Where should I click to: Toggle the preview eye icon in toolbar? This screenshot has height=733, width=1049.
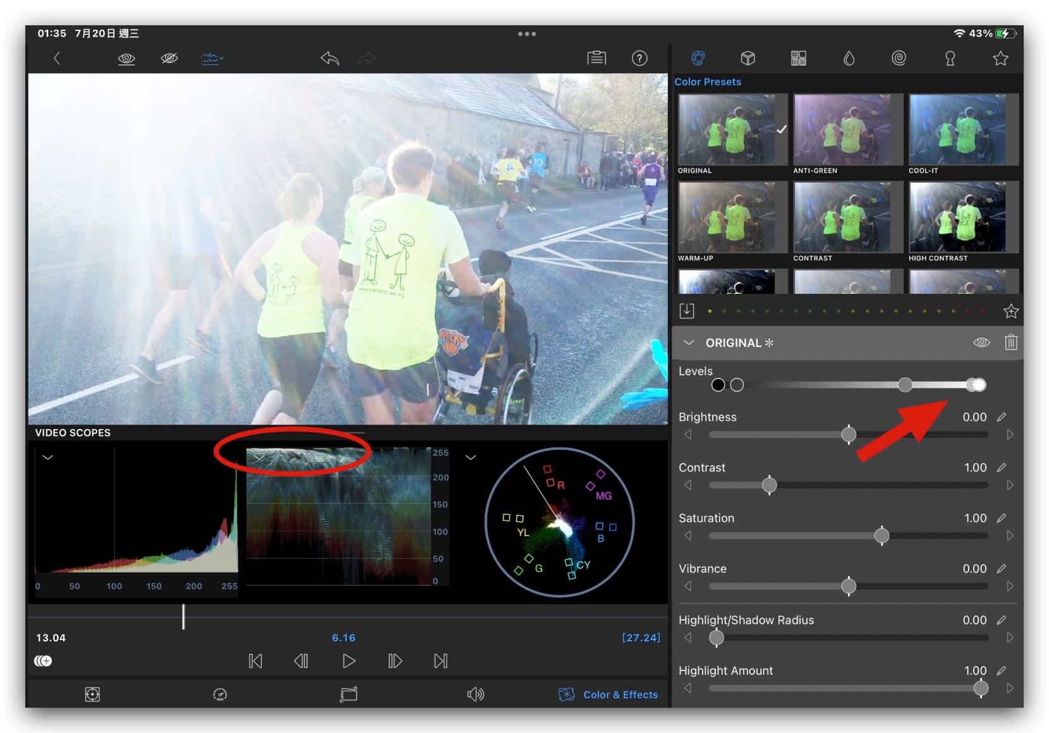click(126, 59)
